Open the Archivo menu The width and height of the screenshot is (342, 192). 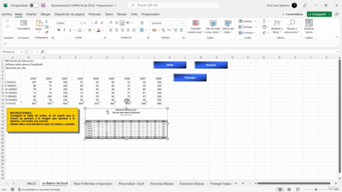pos(7,14)
